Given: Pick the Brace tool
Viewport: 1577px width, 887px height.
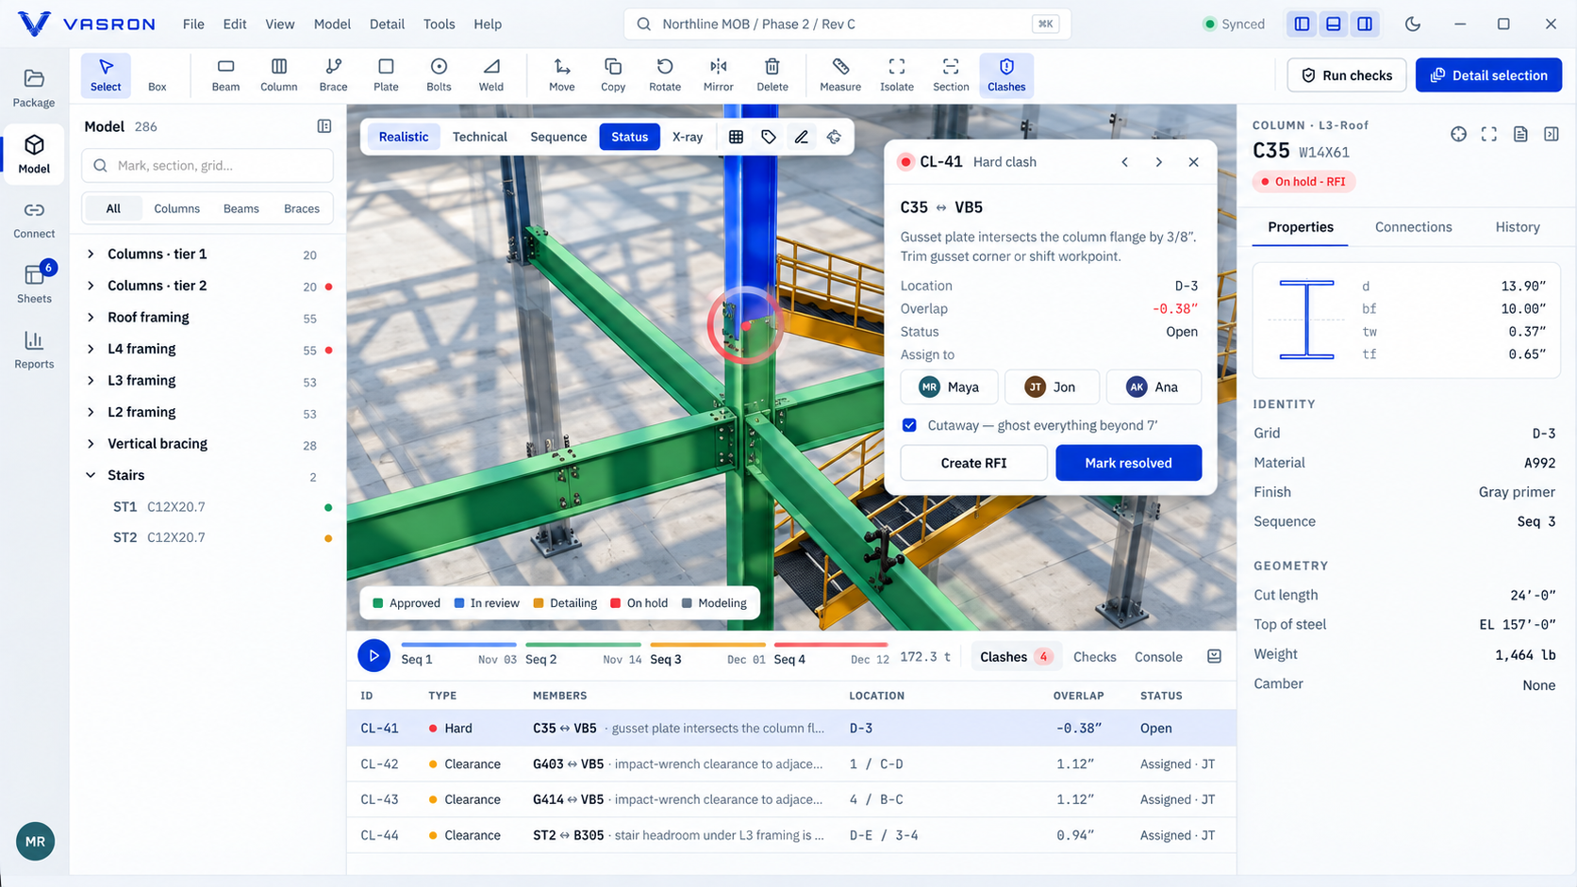Looking at the screenshot, I should pos(333,75).
